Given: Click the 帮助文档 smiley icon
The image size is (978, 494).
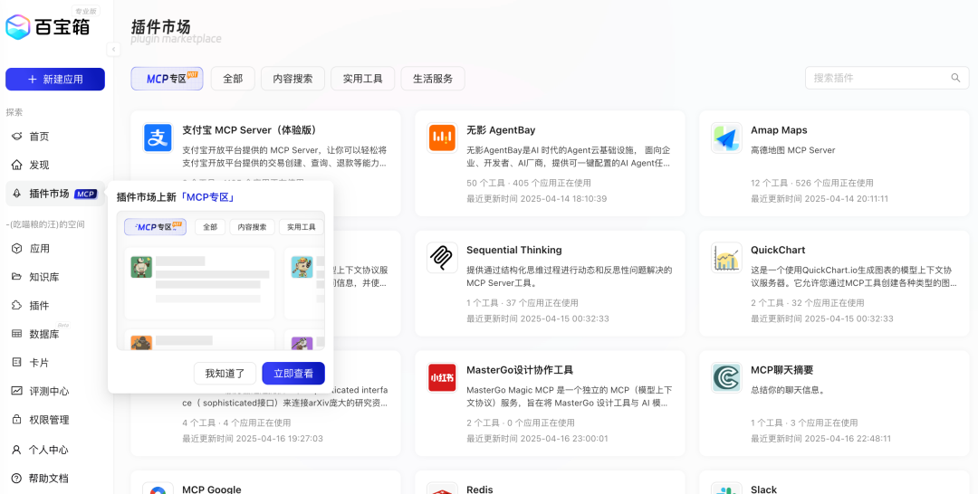Looking at the screenshot, I should 17,479.
